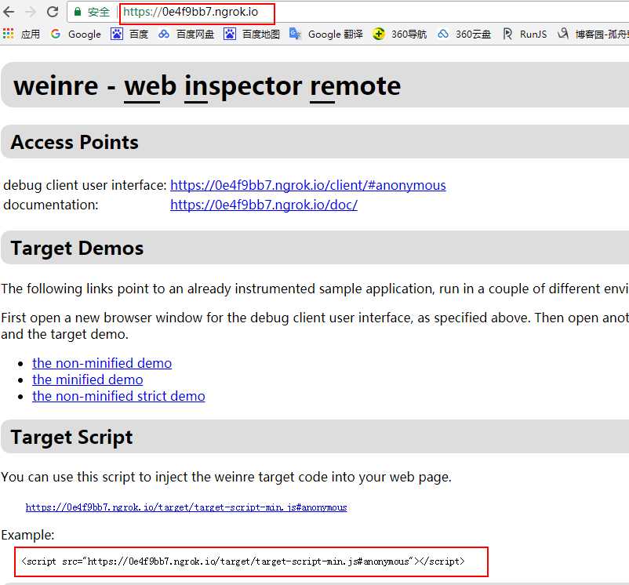Open the 360导航 bookmark

[400, 34]
